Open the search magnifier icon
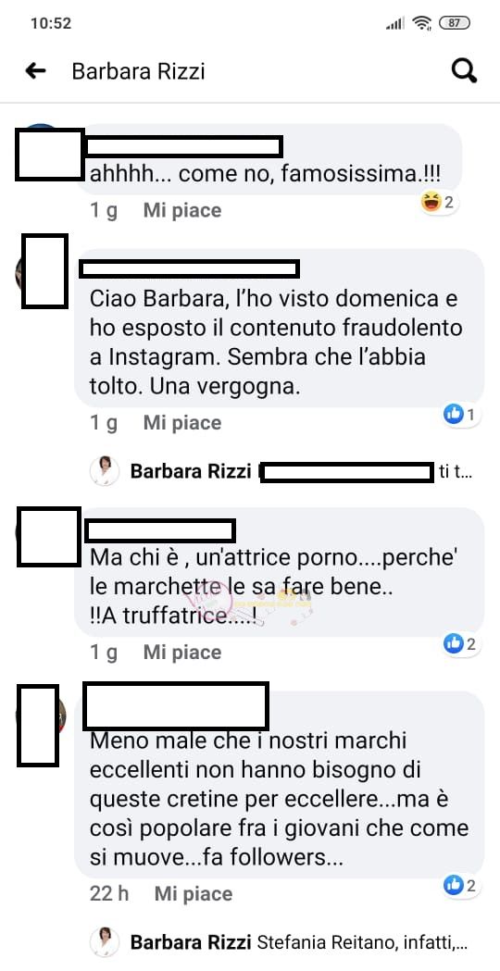The height and width of the screenshot is (971, 500). (464, 71)
